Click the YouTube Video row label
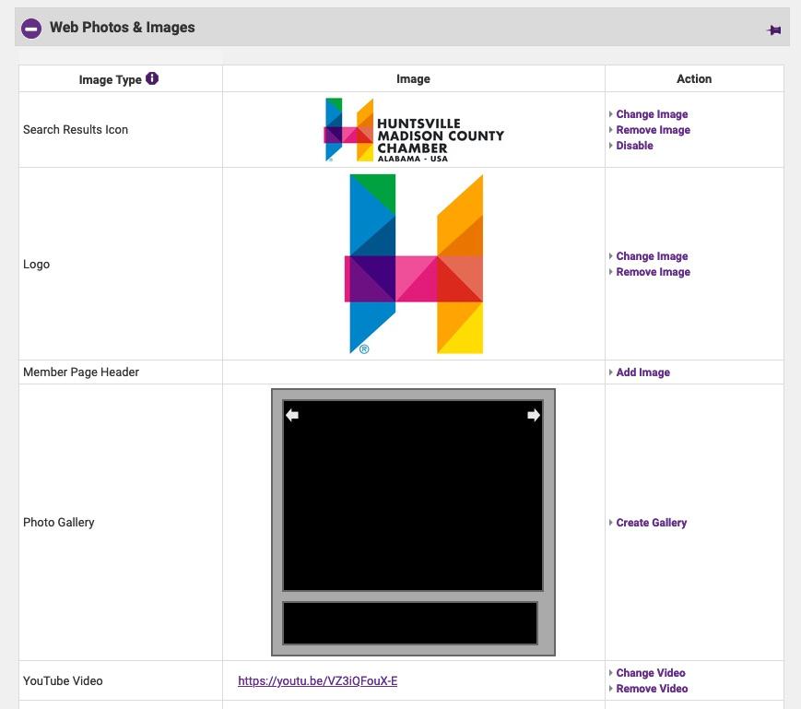 coord(63,681)
